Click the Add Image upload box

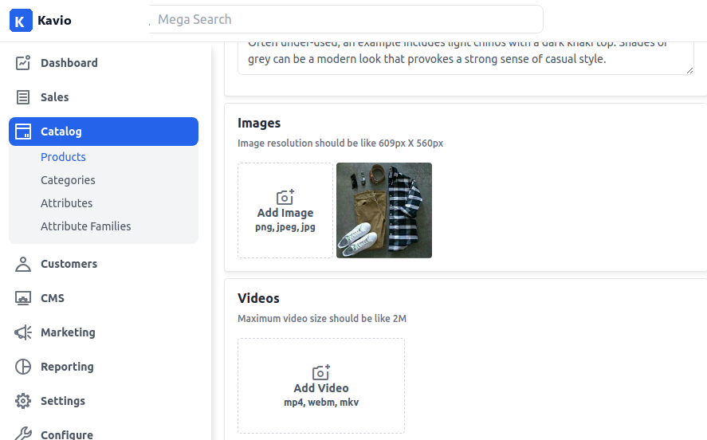[x=285, y=210]
